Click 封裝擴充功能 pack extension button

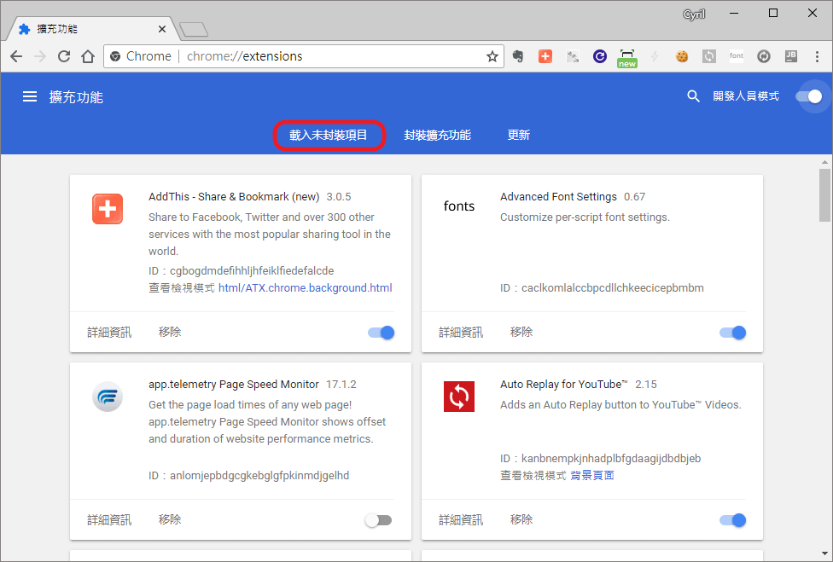coord(437,136)
